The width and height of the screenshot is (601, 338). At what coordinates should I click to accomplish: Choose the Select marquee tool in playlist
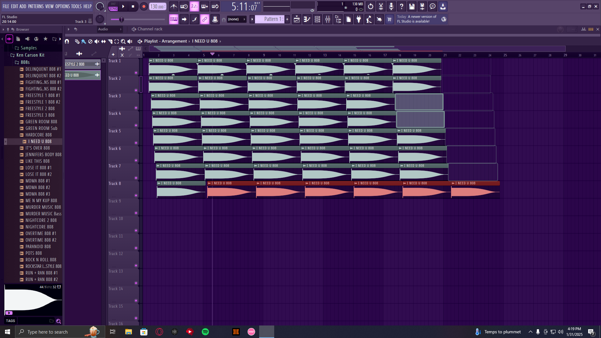116,41
